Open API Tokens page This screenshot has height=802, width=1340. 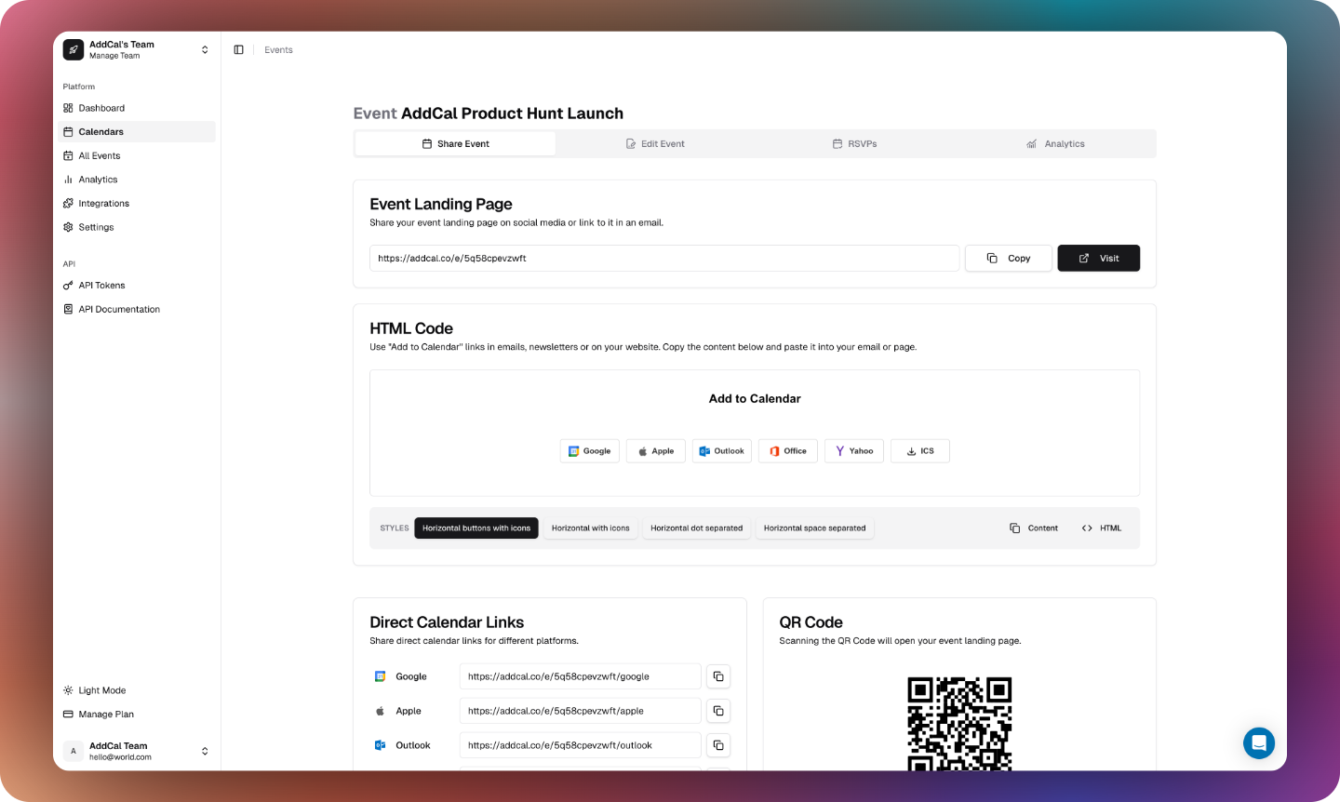[x=137, y=286]
